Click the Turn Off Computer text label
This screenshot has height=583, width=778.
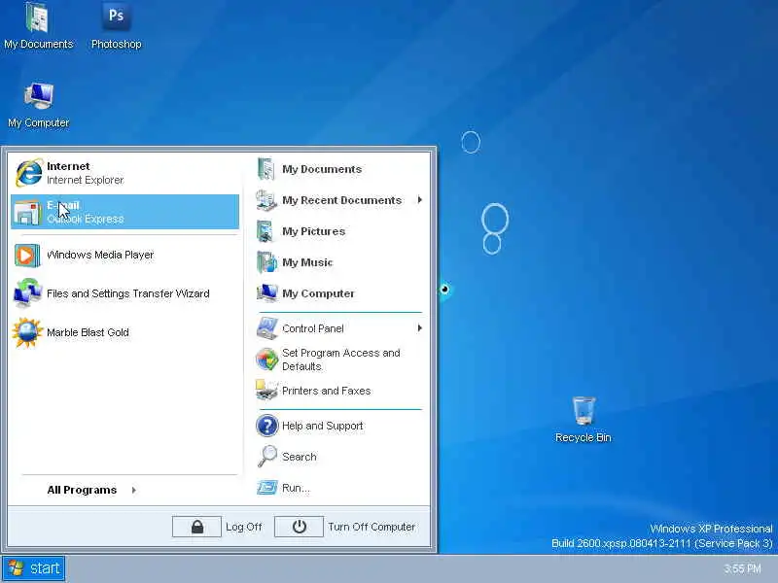point(371,527)
